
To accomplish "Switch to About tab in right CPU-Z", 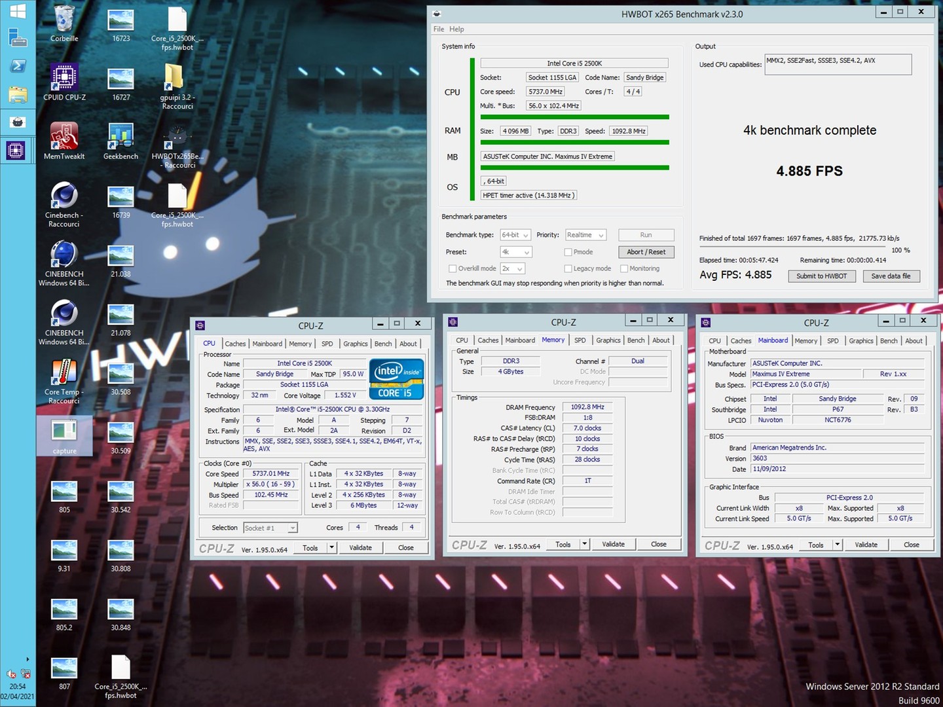I will point(914,341).
